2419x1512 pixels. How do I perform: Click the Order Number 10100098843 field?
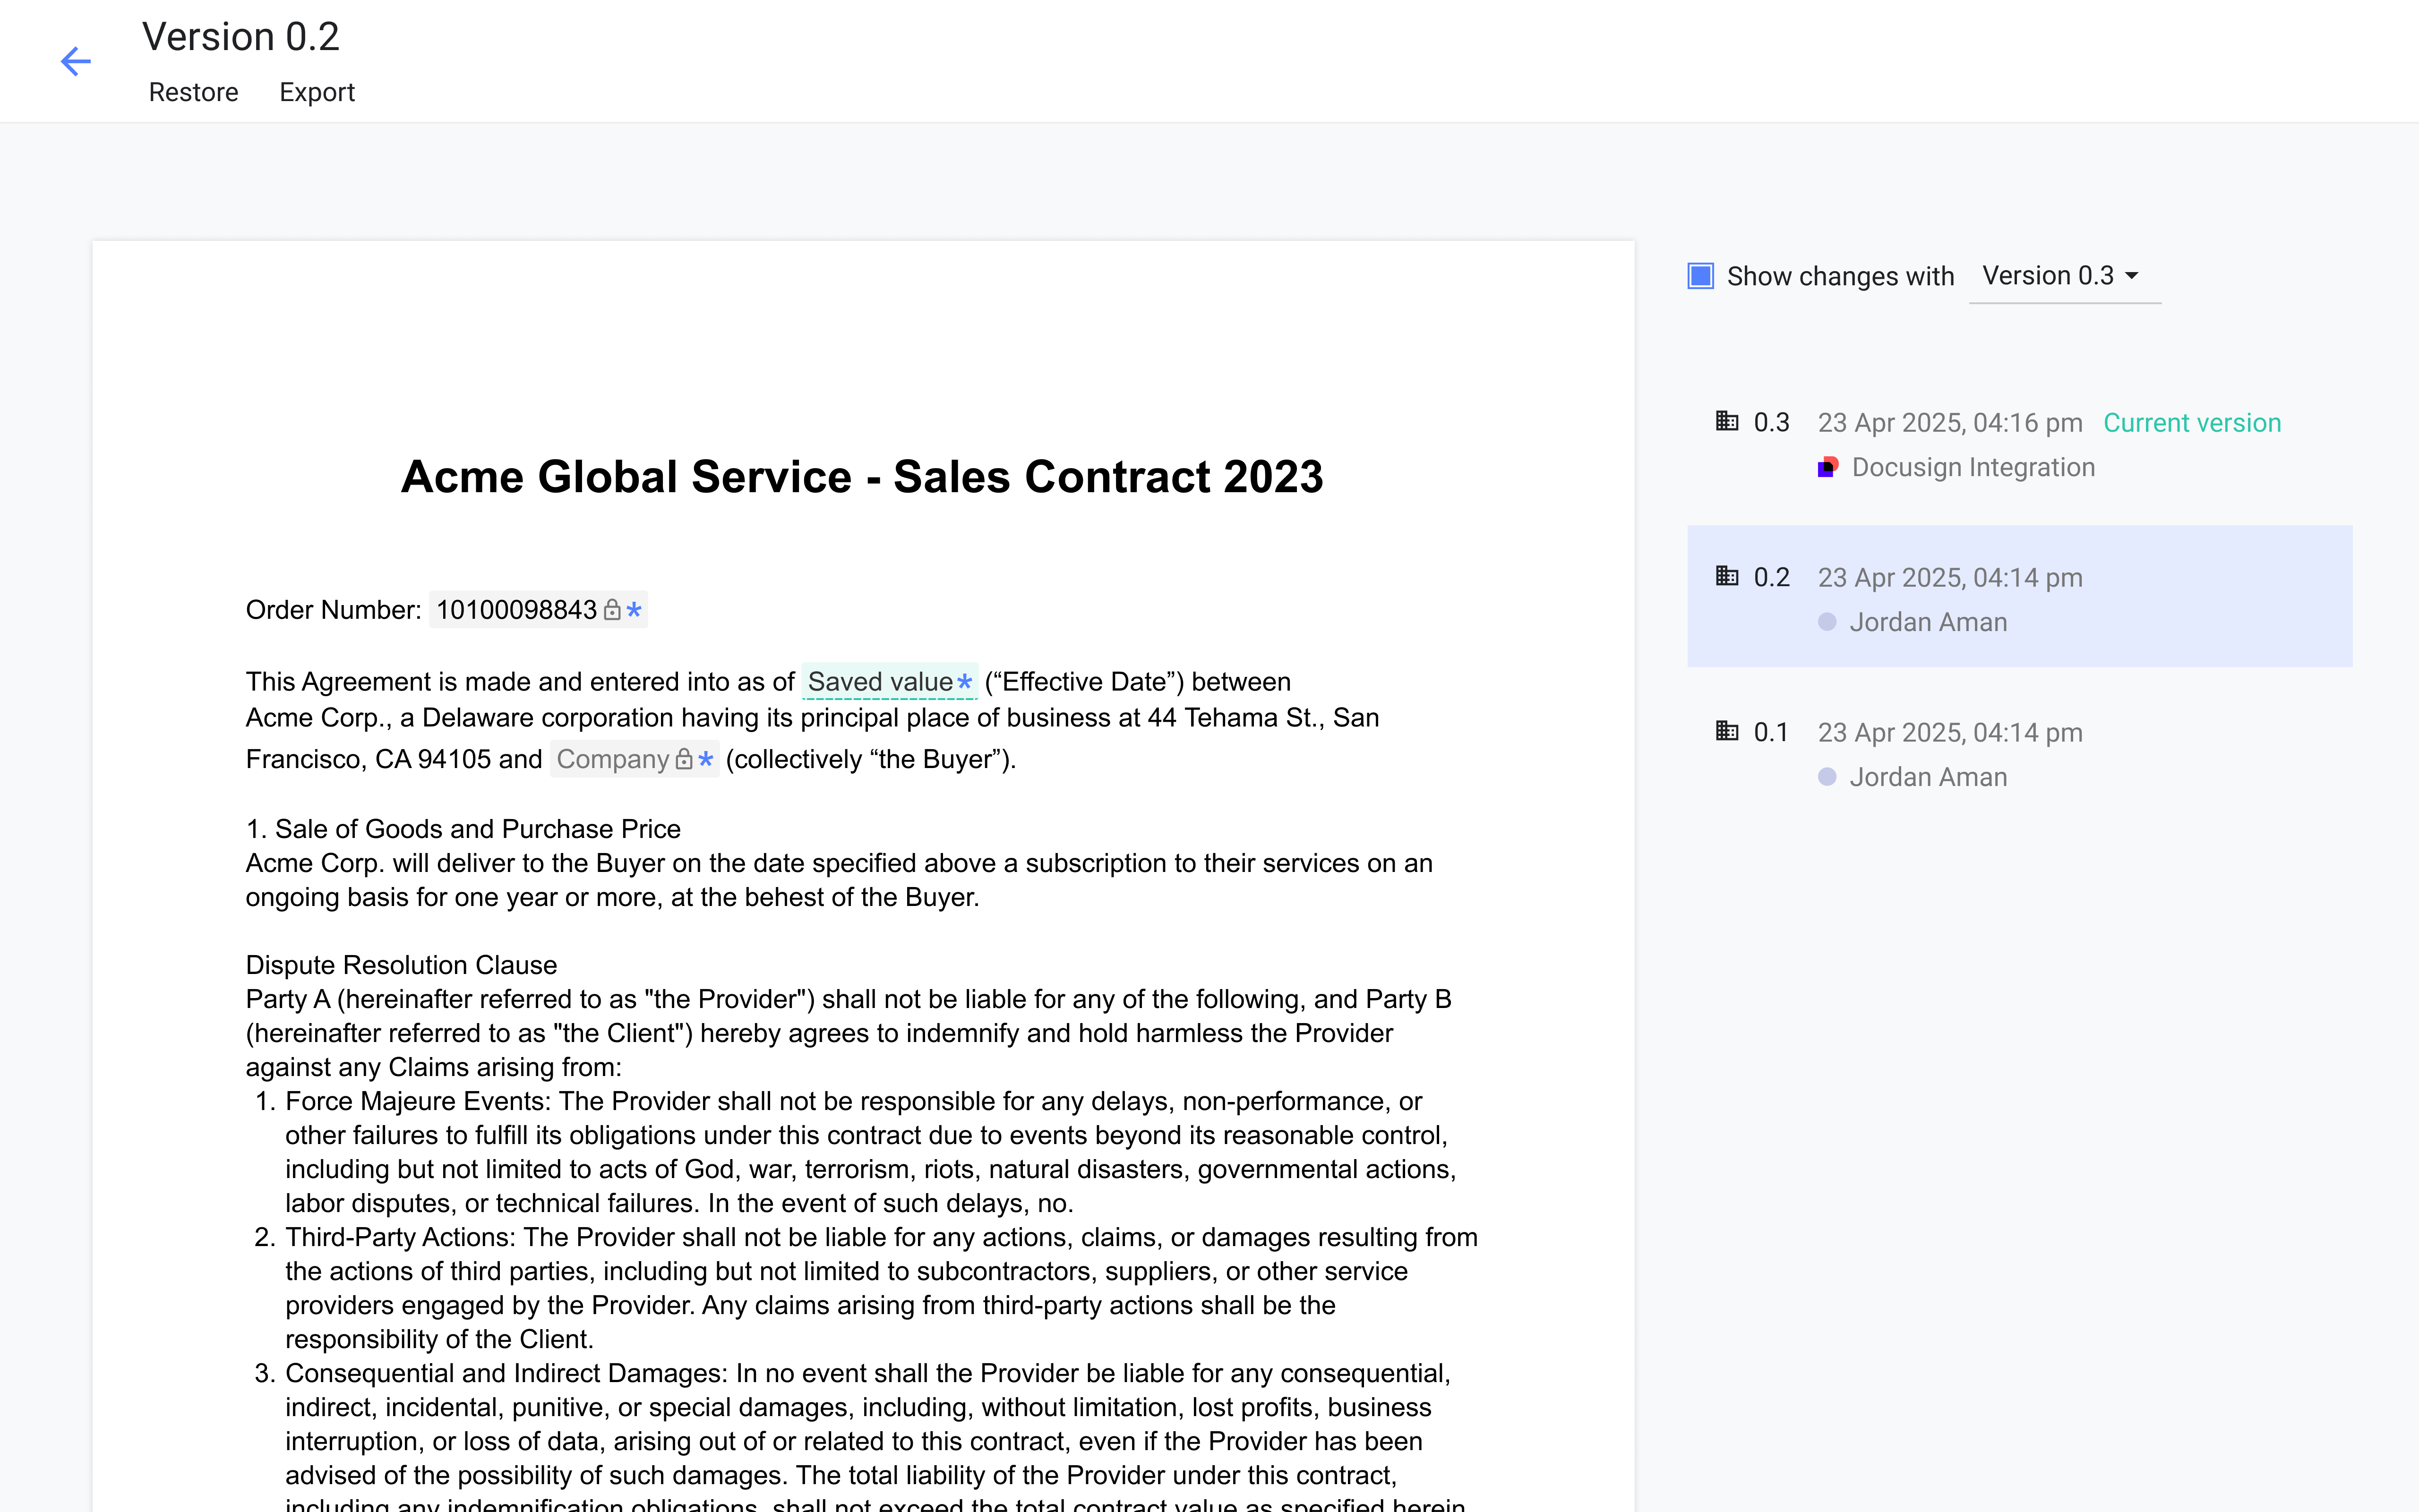[516, 610]
